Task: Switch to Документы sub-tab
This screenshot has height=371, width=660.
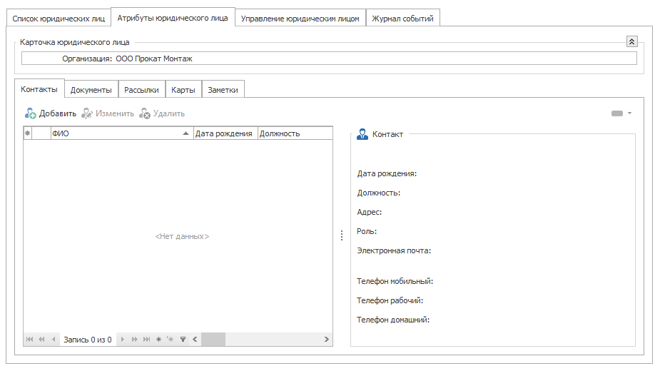Action: click(91, 90)
